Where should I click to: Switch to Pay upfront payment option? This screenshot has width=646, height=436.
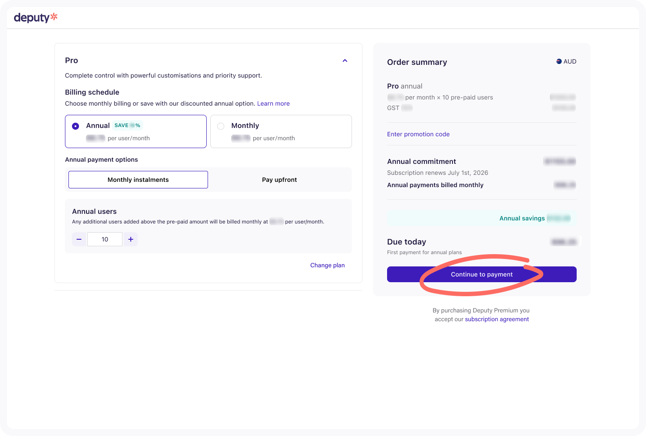[x=279, y=180]
